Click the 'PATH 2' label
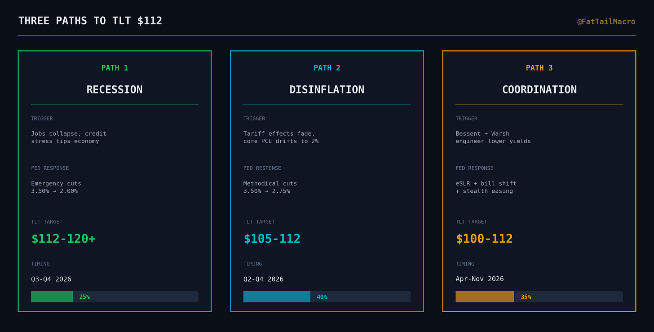The width and height of the screenshot is (654, 332). [327, 68]
